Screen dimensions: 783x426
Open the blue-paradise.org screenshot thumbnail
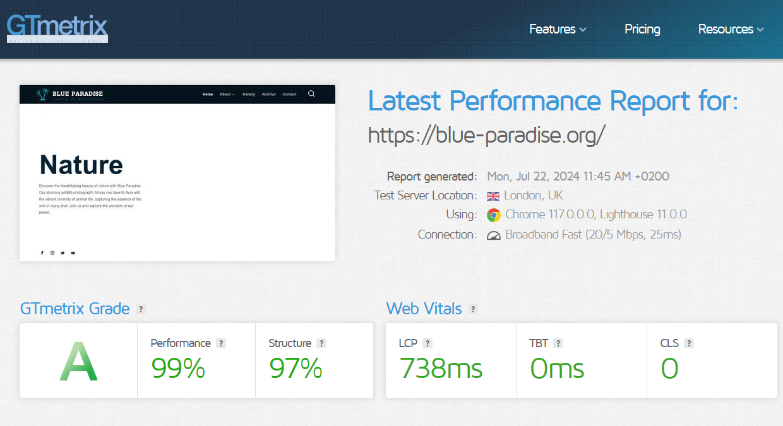click(177, 173)
